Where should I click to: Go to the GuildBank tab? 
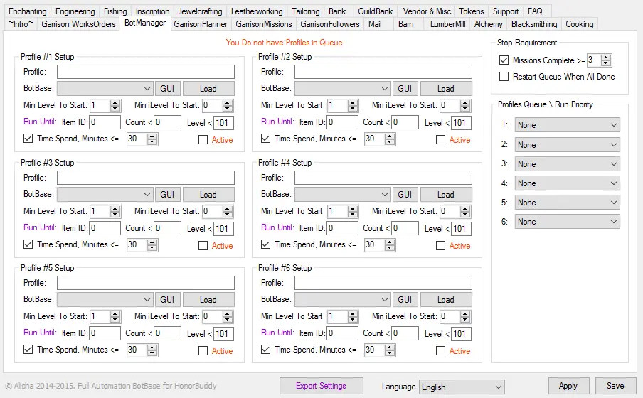point(376,11)
